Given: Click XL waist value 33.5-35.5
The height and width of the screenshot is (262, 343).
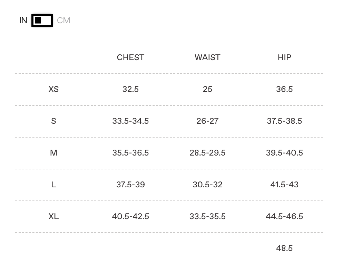Looking at the screenshot, I should [x=207, y=216].
